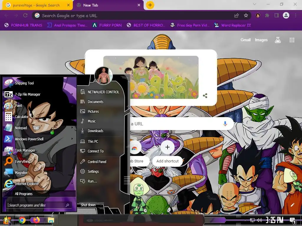This screenshot has height=226, width=302.
Task: Click the start menu search magnifier icon
Action: (68, 205)
